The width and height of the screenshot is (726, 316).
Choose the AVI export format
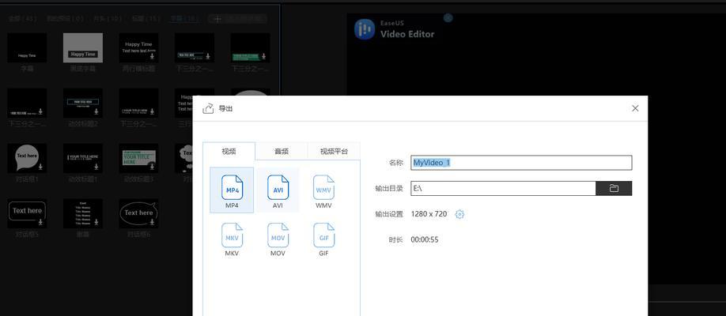point(278,190)
